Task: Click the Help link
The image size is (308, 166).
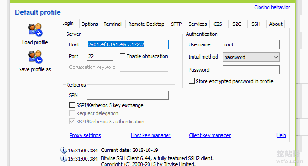Action: pos(281,135)
